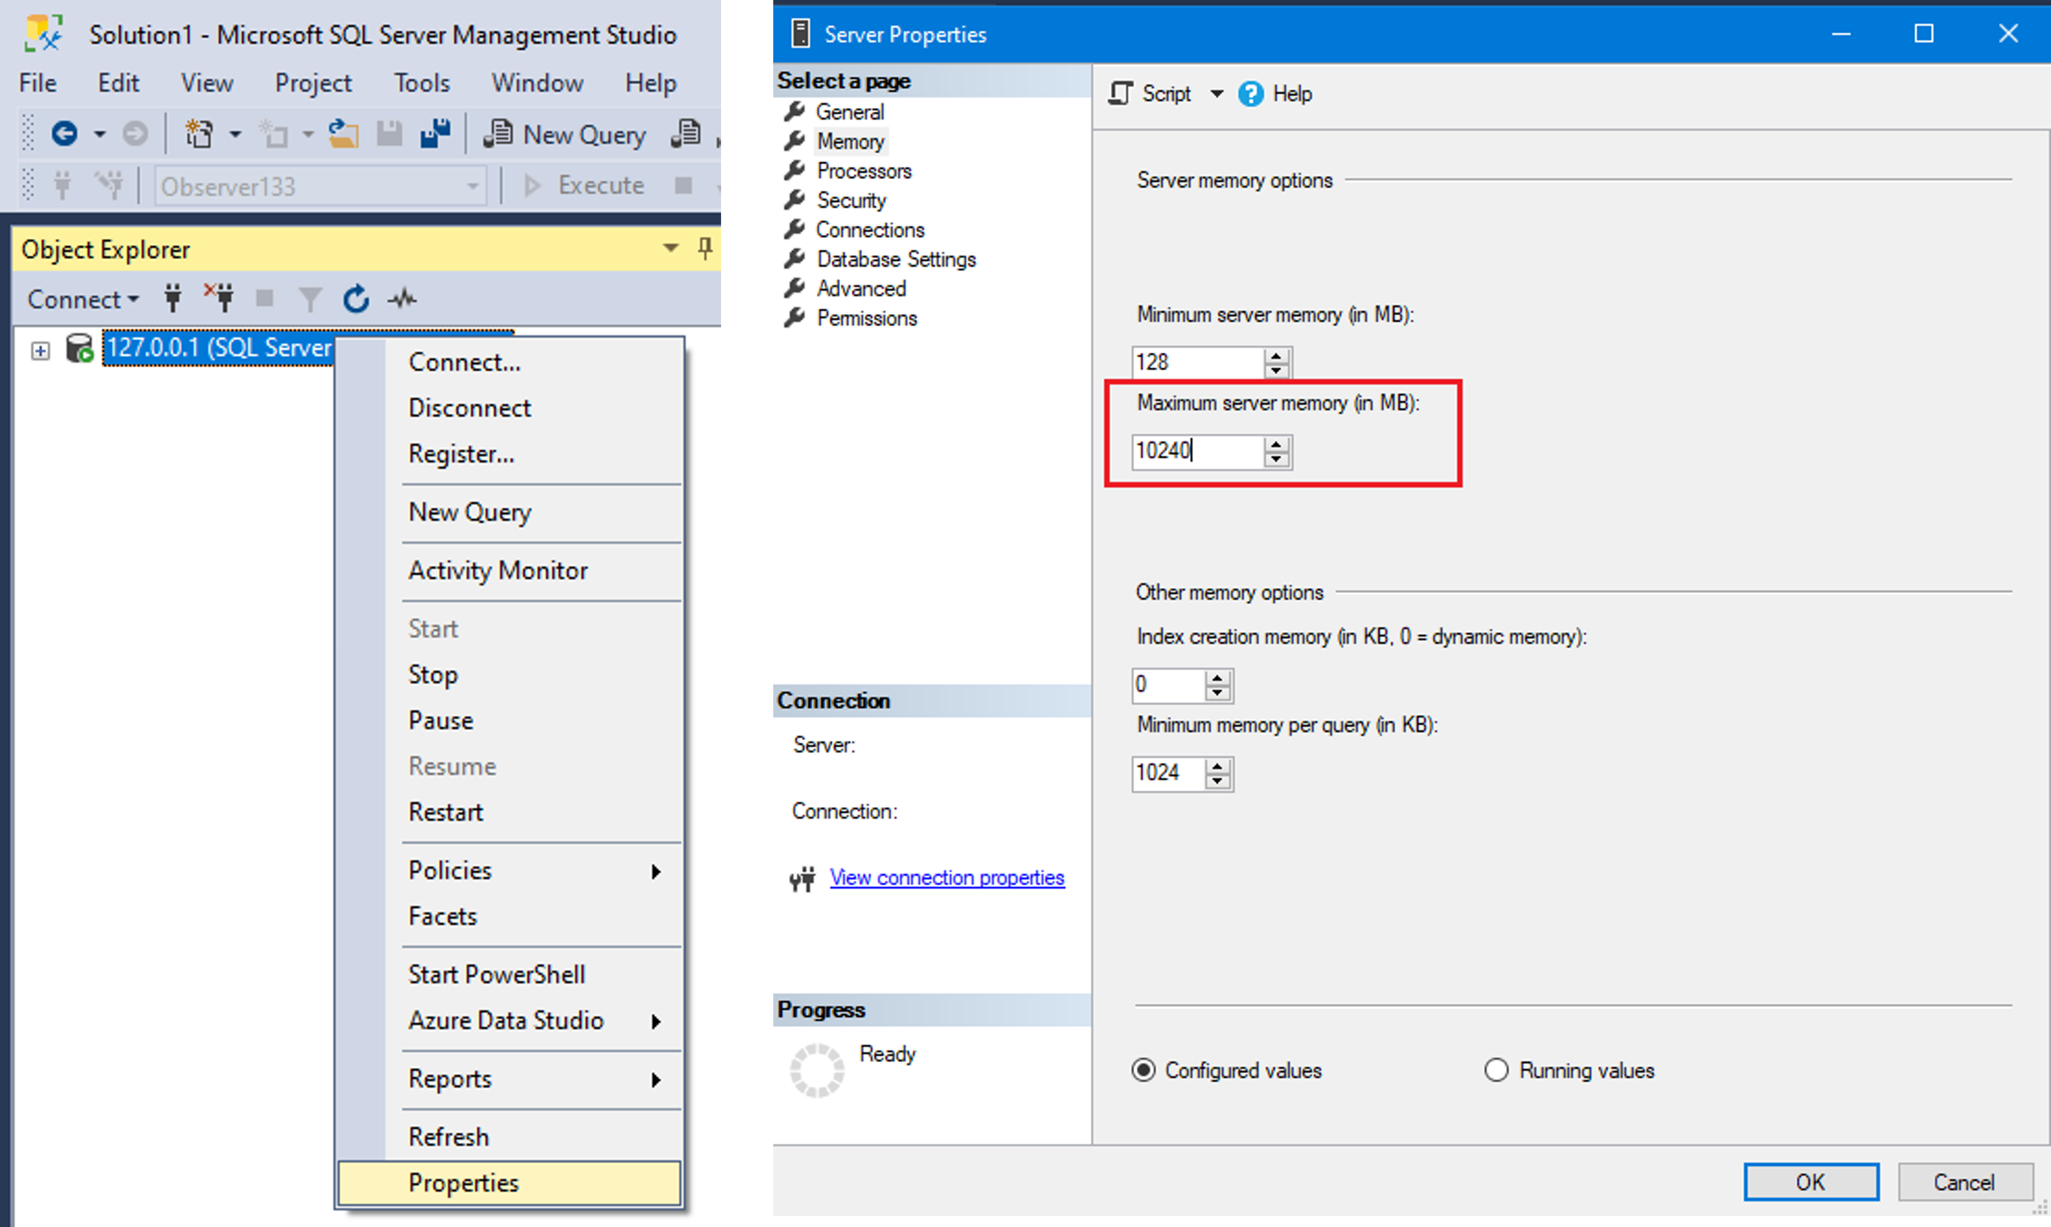The height and width of the screenshot is (1227, 2051).
Task: Open Object Explorer window position dropdown arrow
Action: [670, 248]
